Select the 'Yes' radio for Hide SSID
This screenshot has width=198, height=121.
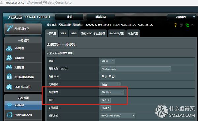pos(103,76)
